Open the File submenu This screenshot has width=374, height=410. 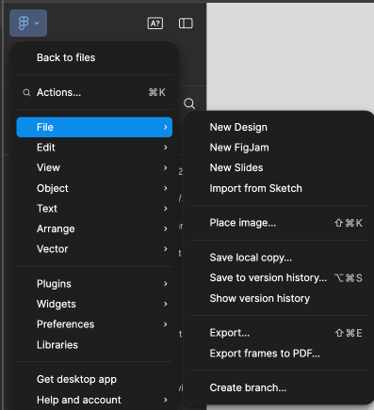pos(94,127)
